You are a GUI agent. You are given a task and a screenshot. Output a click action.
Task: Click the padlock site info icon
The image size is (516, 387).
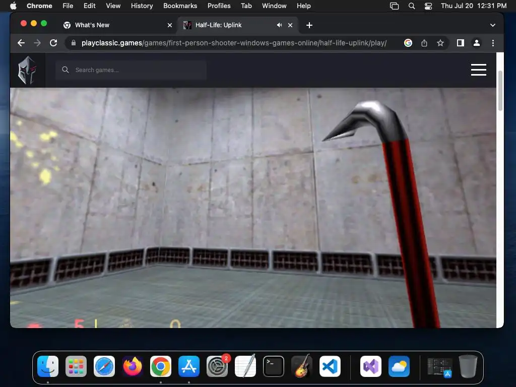(74, 43)
